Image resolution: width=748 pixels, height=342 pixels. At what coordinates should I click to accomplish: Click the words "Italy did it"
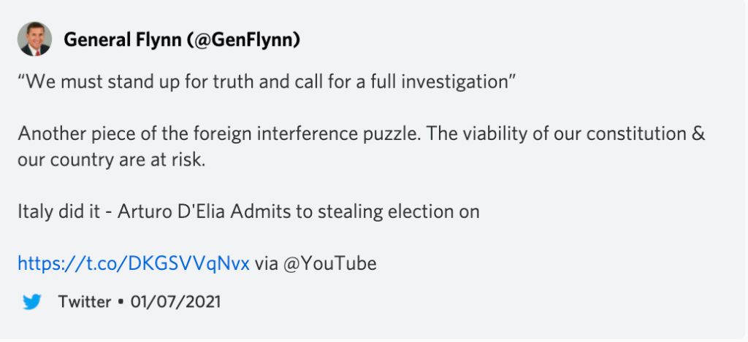tap(58, 211)
